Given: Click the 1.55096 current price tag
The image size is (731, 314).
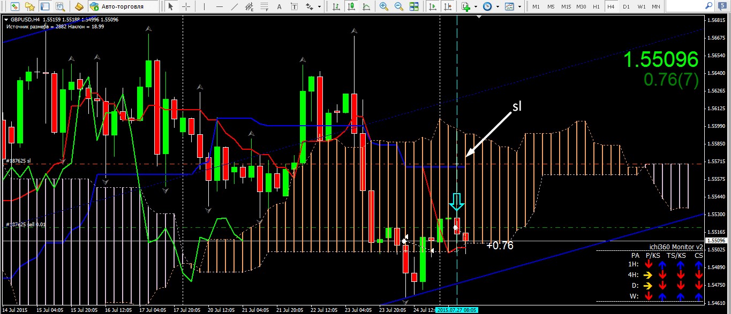Looking at the screenshot, I should (717, 241).
